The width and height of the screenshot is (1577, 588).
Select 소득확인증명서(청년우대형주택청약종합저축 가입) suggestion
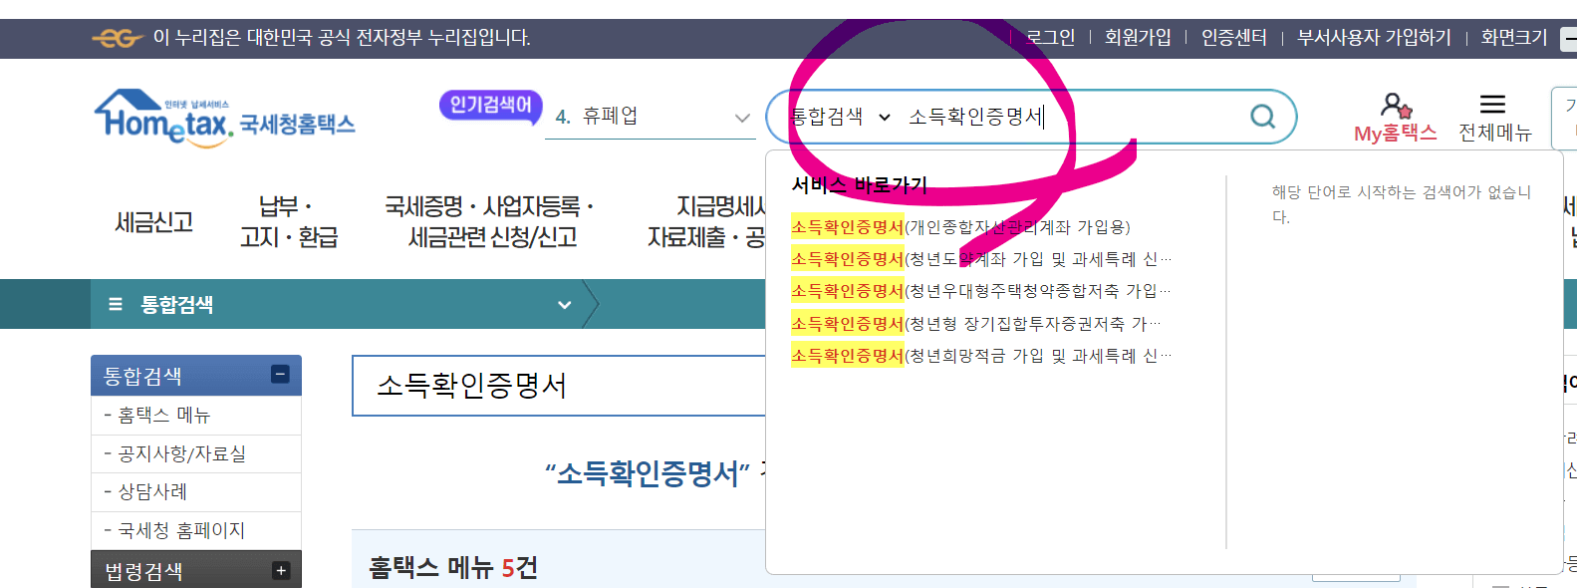click(x=981, y=291)
